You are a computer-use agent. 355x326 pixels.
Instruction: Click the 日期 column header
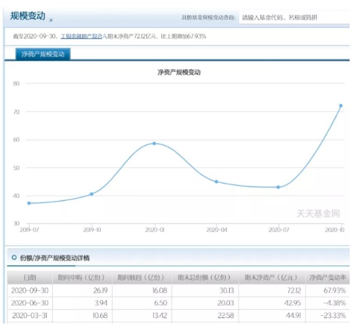[x=30, y=277]
